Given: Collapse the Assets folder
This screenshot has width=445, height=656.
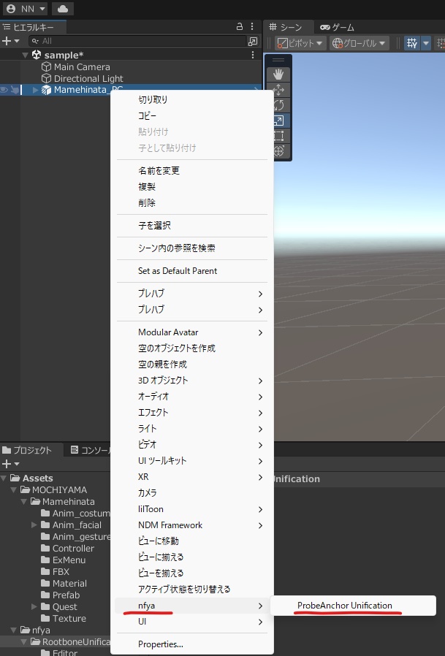Looking at the screenshot, I should click(x=4, y=478).
